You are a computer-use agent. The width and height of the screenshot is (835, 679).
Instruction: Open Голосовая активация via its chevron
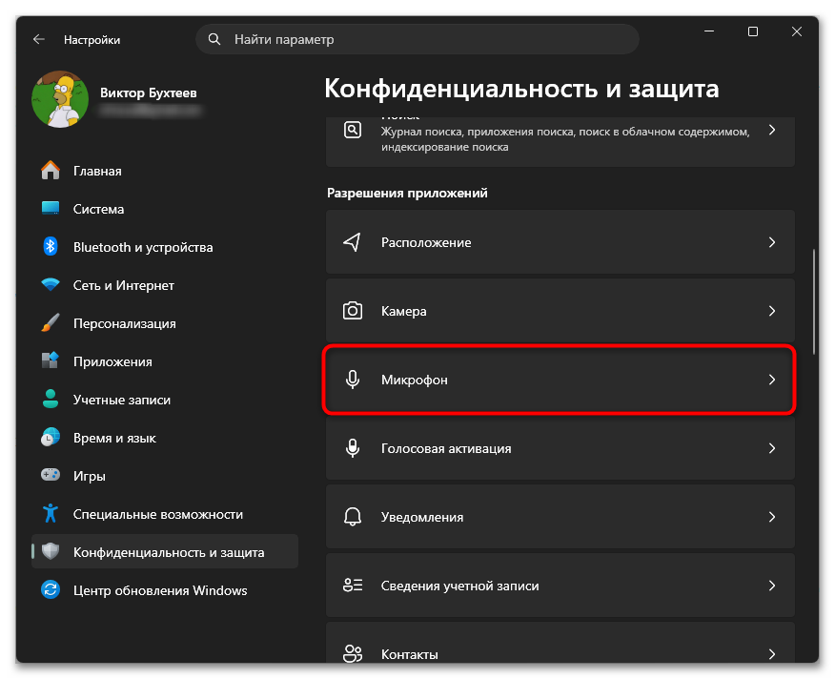772,448
